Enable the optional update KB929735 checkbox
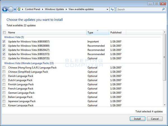The image size is (168, 126). click(4, 58)
